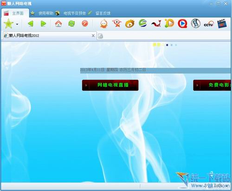Click the 网络电视直播 button
Image resolution: width=232 pixels, height=191 pixels.
[110, 85]
